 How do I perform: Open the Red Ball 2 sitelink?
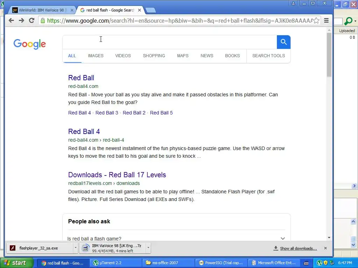134,113
